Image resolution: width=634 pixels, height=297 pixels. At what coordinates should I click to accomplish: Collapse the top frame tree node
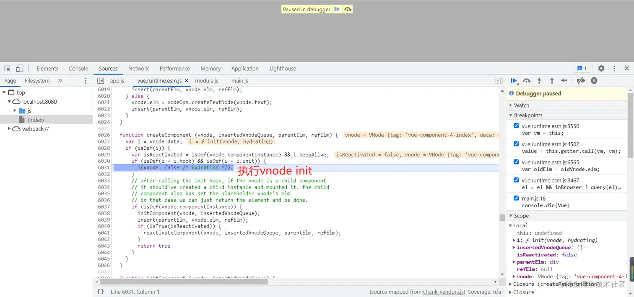coord(4,92)
